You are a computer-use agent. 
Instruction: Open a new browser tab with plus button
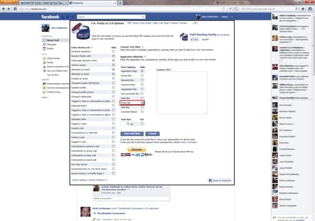pos(120,3)
